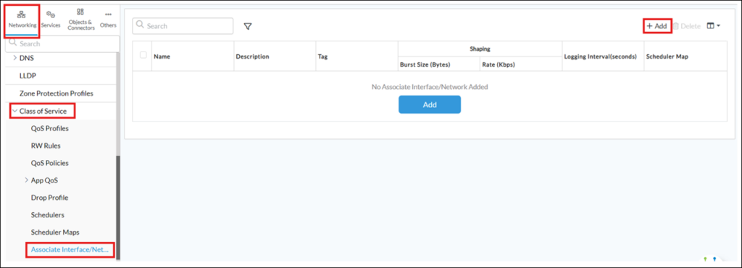This screenshot has width=742, height=268.
Task: Collapse the Class of Service section
Action: tap(14, 111)
